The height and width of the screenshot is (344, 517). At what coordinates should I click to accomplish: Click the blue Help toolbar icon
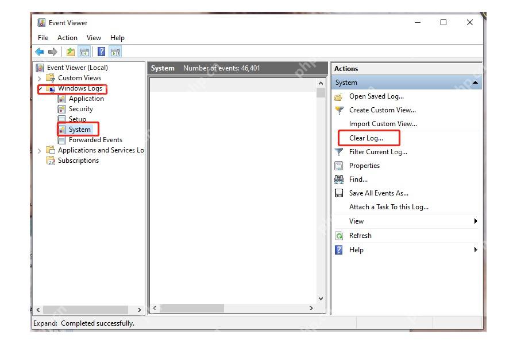click(102, 52)
